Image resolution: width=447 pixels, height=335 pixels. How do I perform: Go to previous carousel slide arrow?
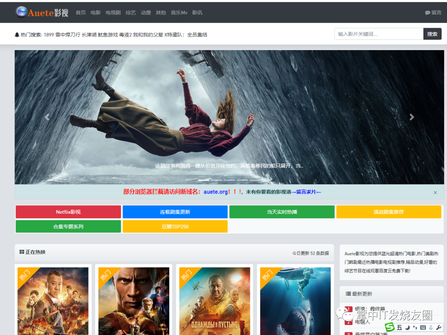tap(47, 117)
